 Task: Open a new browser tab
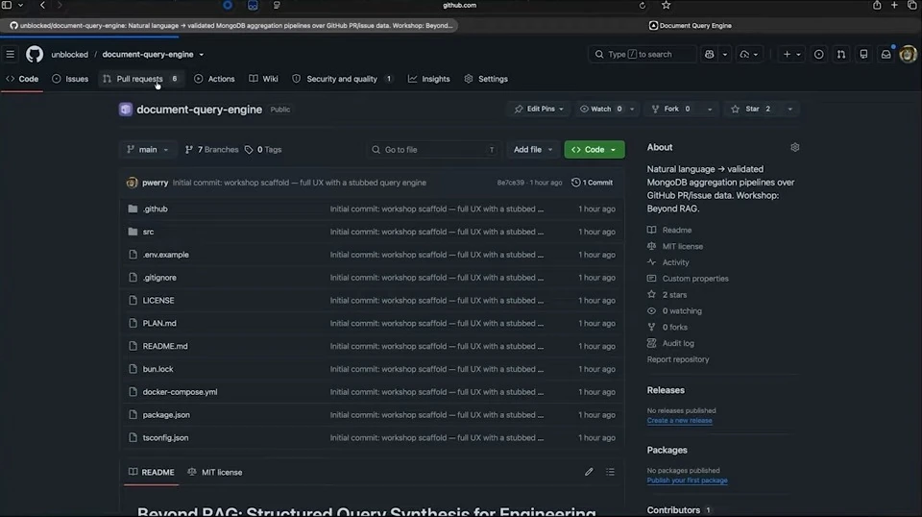pyautogui.click(x=894, y=6)
